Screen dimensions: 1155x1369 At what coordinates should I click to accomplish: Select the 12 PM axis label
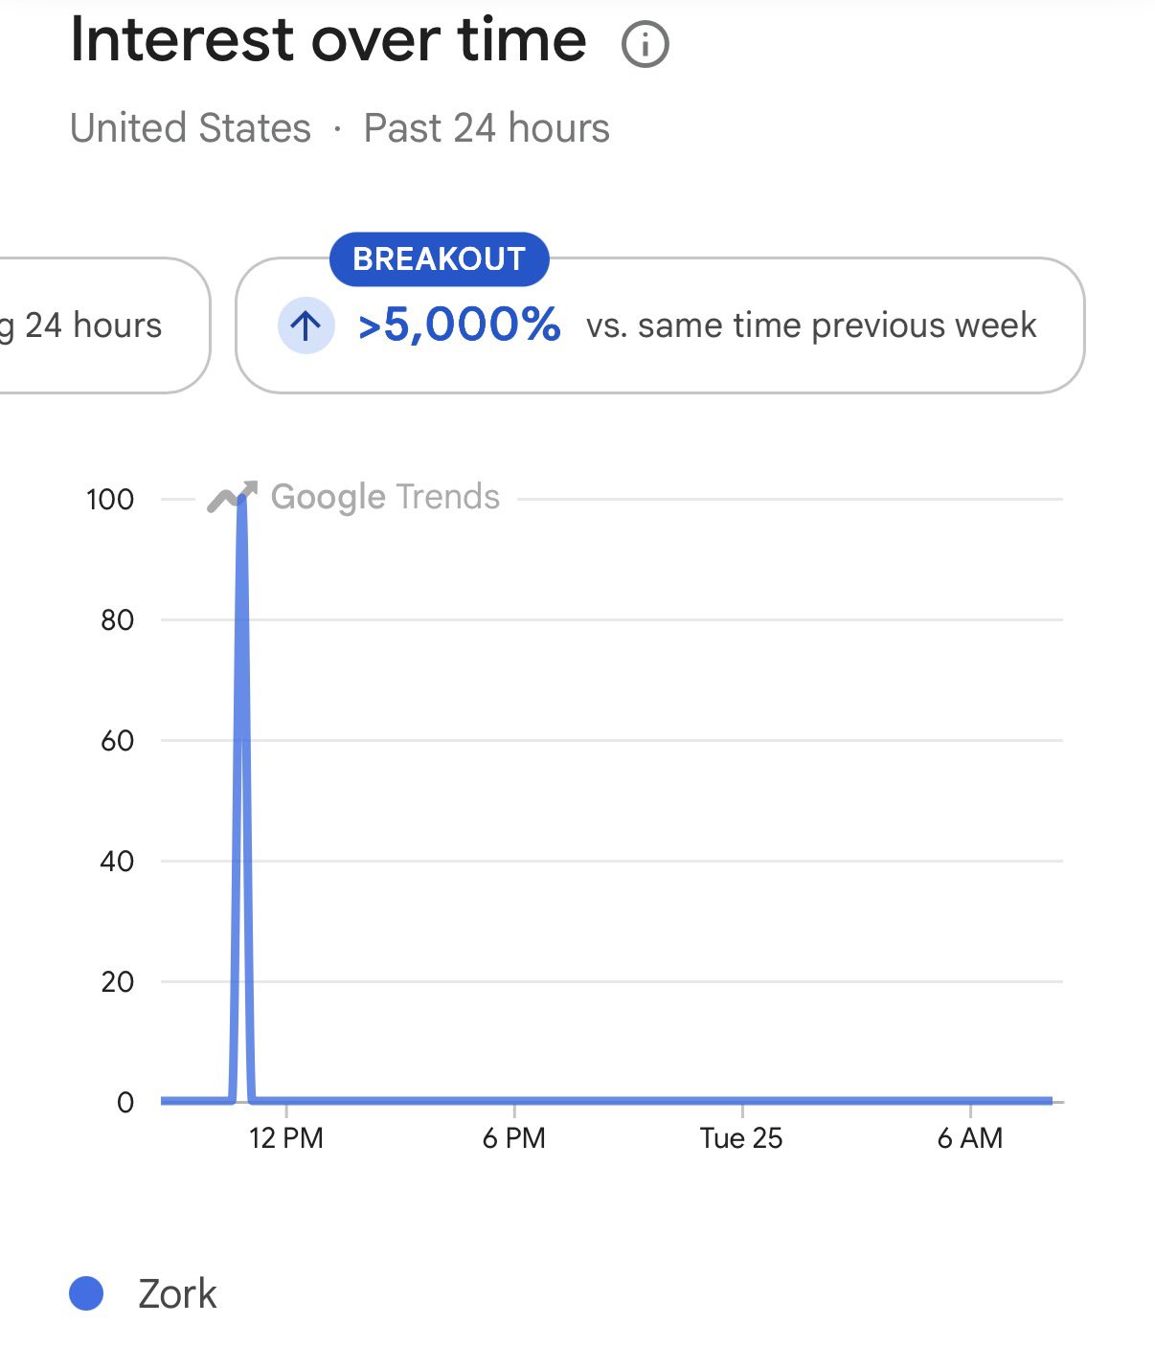(x=286, y=1138)
